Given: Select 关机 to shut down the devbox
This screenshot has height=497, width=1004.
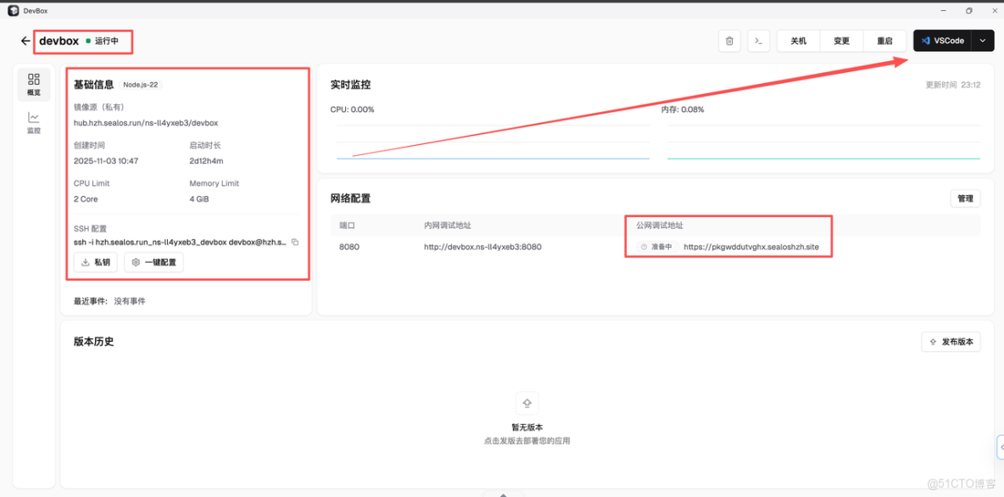Looking at the screenshot, I should (x=797, y=40).
